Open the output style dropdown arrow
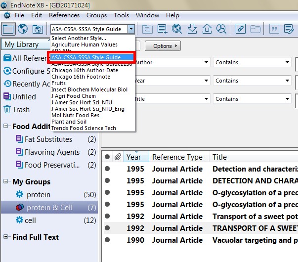The height and width of the screenshot is (262, 298). (x=131, y=29)
